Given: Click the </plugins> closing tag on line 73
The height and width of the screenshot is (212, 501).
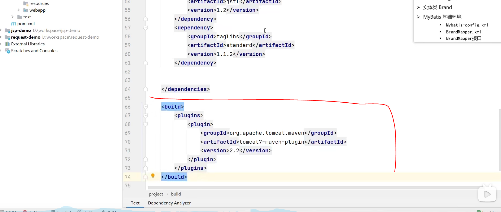Looking at the screenshot, I should point(190,168).
